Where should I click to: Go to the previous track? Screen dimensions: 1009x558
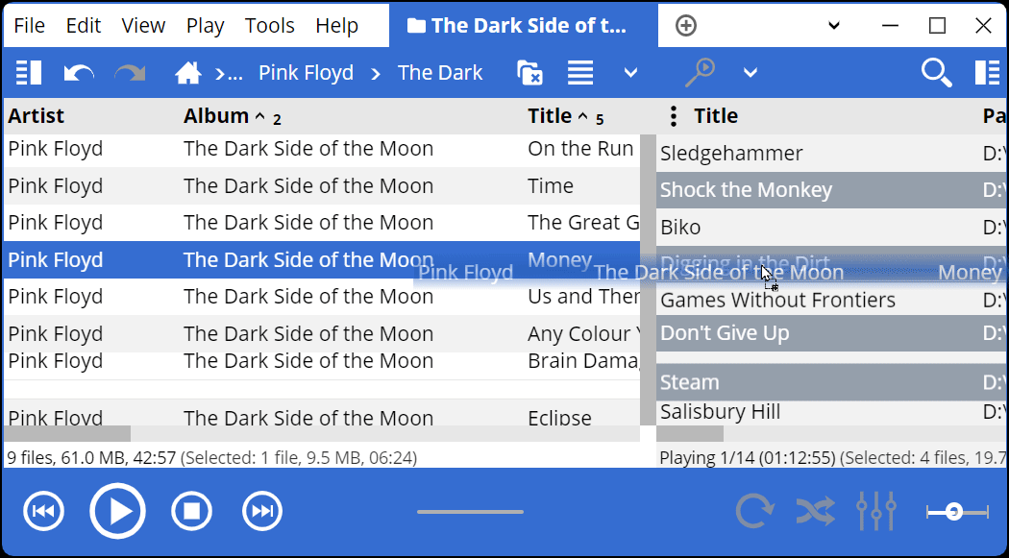tap(43, 512)
